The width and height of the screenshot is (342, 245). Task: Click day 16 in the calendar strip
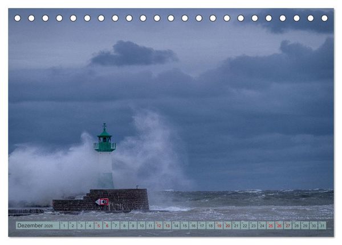coord(193,226)
